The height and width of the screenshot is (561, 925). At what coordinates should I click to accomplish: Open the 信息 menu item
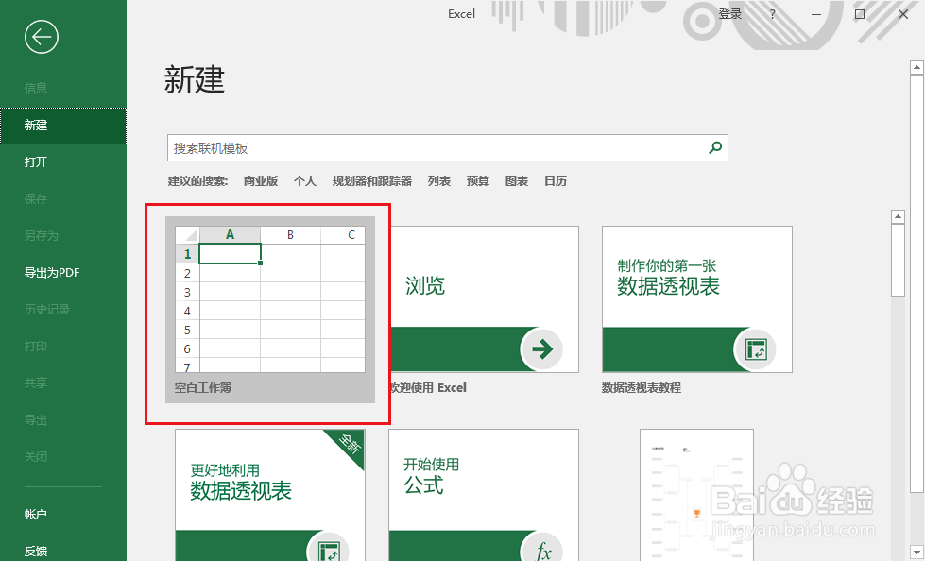(35, 89)
